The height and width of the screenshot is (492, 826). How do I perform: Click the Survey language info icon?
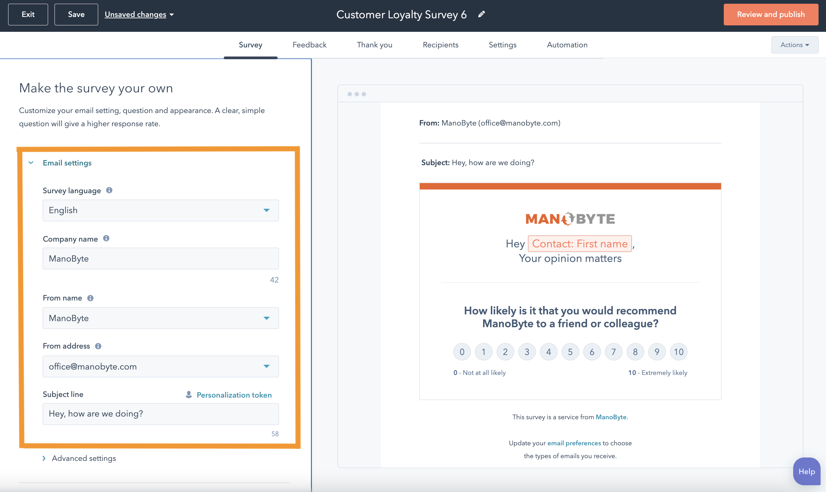pyautogui.click(x=109, y=190)
